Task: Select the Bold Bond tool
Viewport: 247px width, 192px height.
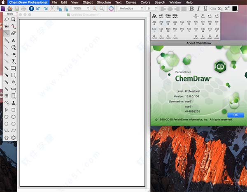Action: [7, 68]
